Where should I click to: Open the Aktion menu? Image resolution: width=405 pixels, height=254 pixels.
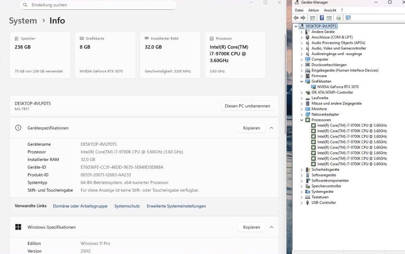click(314, 10)
